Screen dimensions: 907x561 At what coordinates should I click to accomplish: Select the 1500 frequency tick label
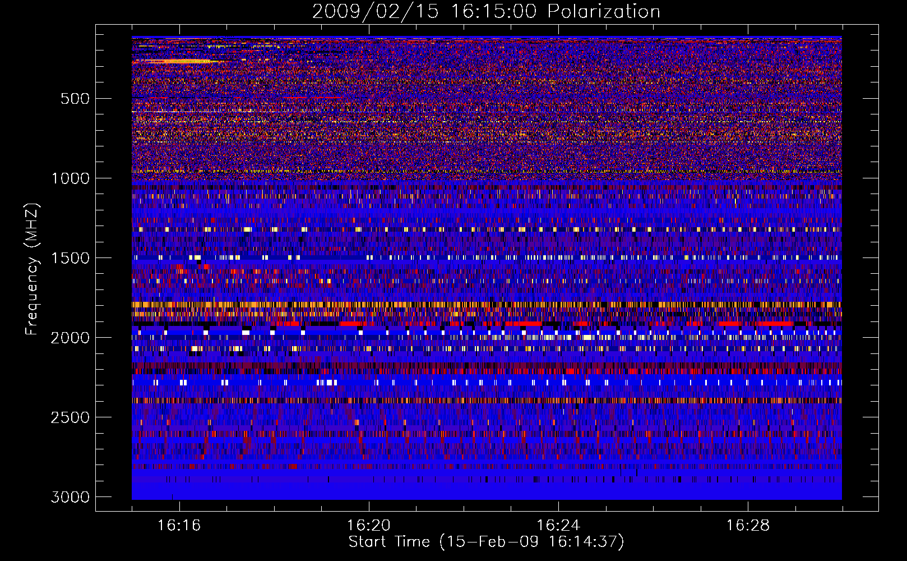[70, 258]
